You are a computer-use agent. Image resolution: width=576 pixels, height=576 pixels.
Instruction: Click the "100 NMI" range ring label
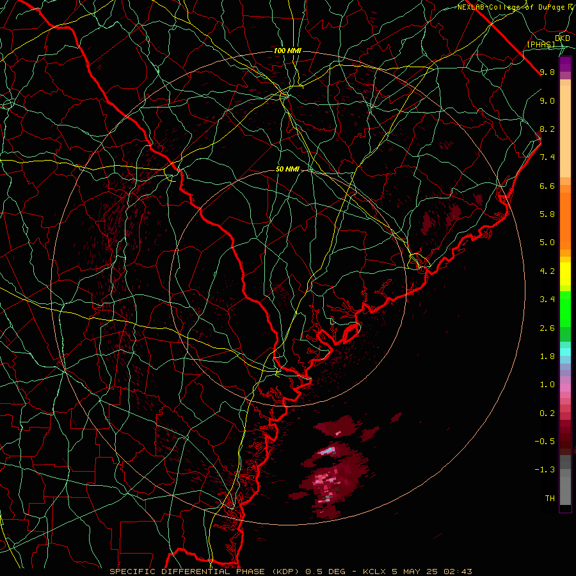287,51
